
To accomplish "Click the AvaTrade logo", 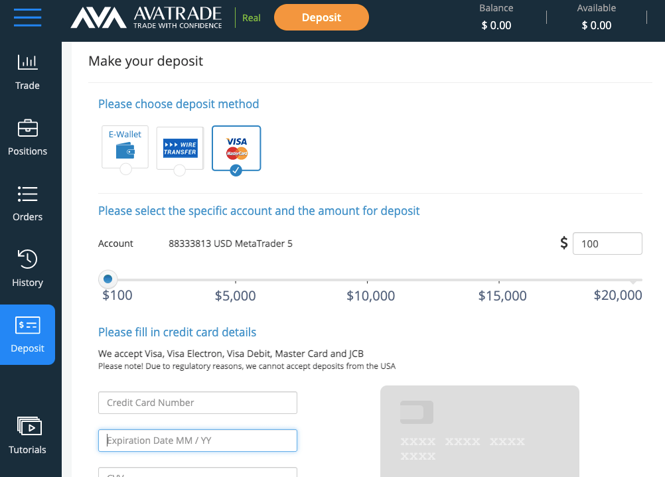I will (146, 17).
